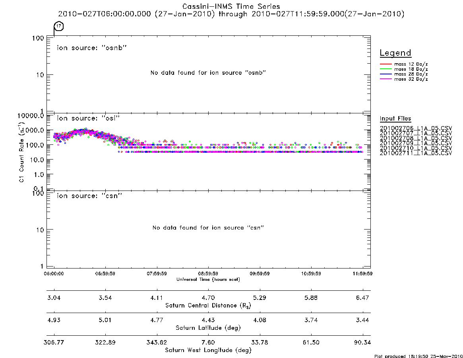The height and width of the screenshot is (358, 463).
Task: Click the 5.01 latitude value
Action: tap(105, 320)
